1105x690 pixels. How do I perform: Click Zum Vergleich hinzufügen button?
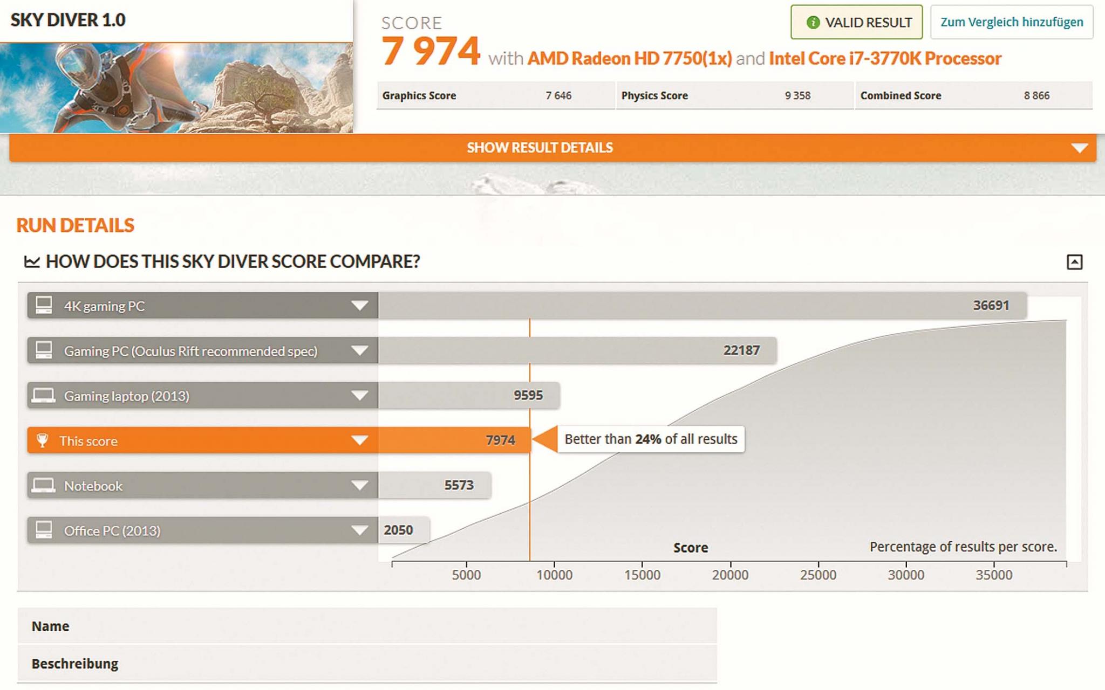1012,22
